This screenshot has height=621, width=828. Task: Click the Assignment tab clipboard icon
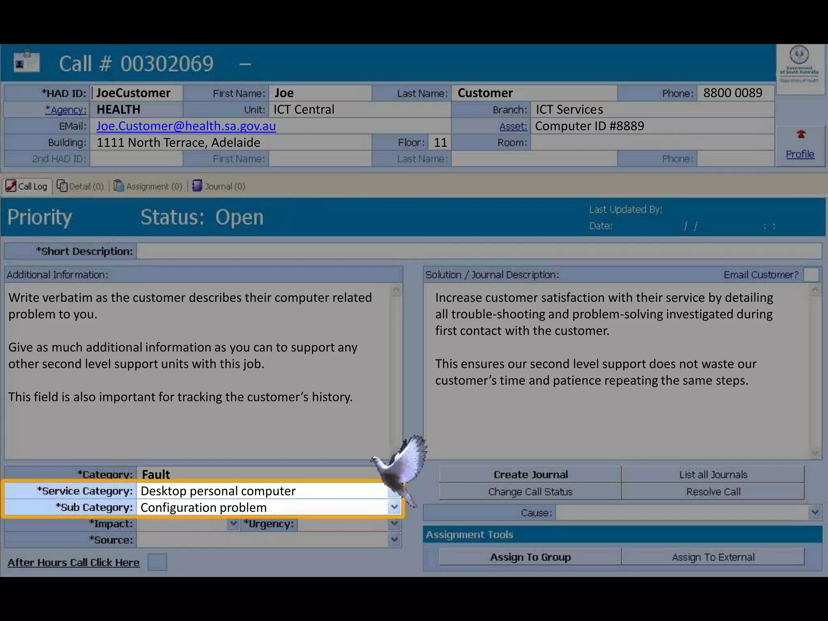point(118,186)
